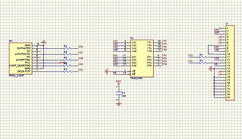
Task: Select resistor R7 on DCLK/TCK line
Action: click(x=68, y=71)
